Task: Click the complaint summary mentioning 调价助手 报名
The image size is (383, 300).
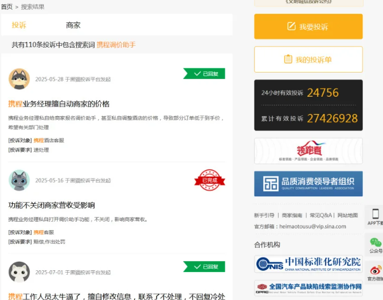Action: (x=116, y=123)
